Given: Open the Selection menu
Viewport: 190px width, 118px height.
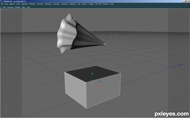Looking at the screenshot, I should 25,4.
